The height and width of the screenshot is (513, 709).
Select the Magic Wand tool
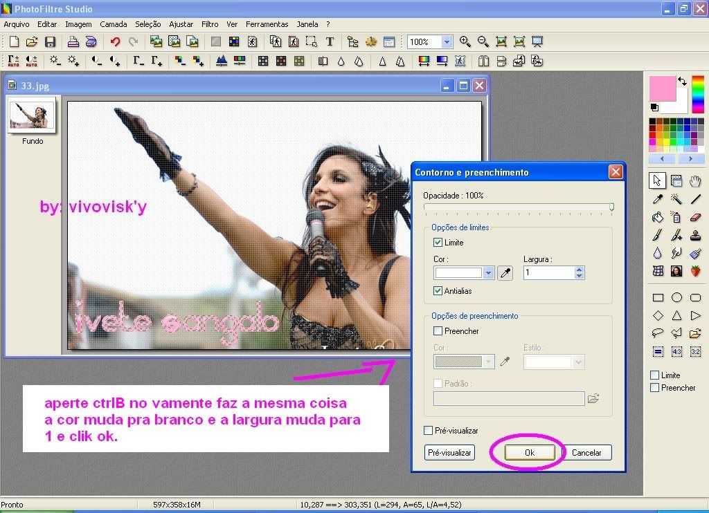click(676, 199)
